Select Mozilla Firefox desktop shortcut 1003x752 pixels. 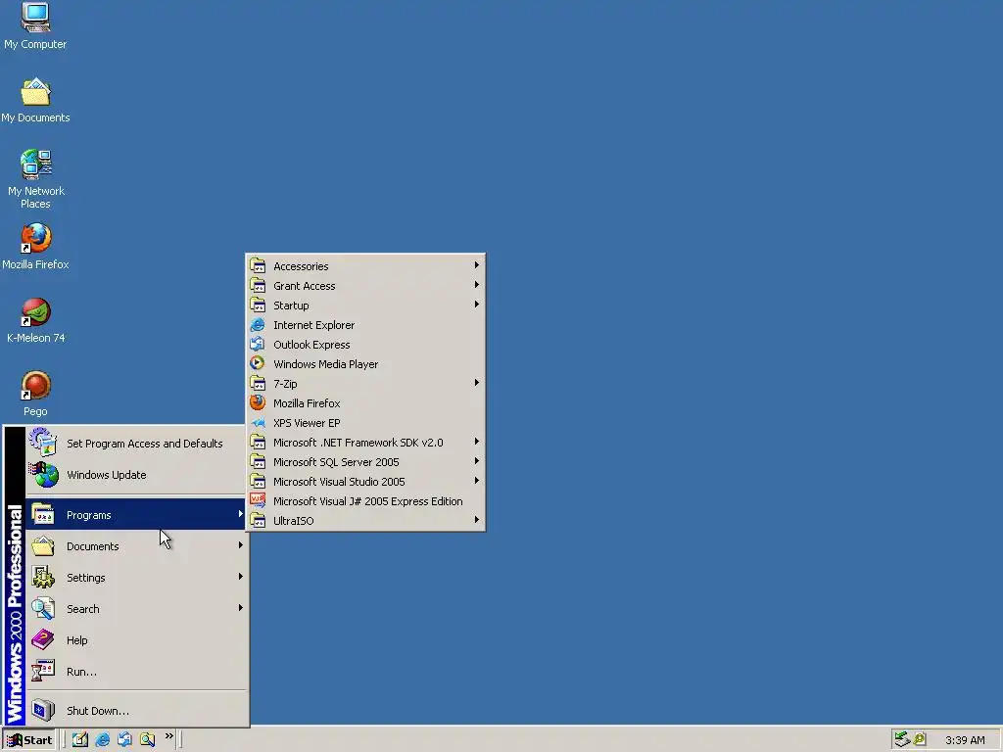(x=35, y=247)
